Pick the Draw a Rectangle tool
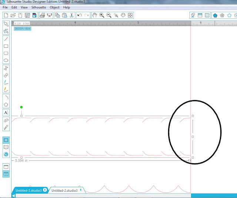This screenshot has height=198, width=237. point(6,46)
